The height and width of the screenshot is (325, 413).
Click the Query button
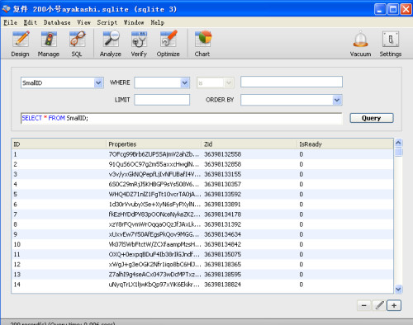[372, 118]
